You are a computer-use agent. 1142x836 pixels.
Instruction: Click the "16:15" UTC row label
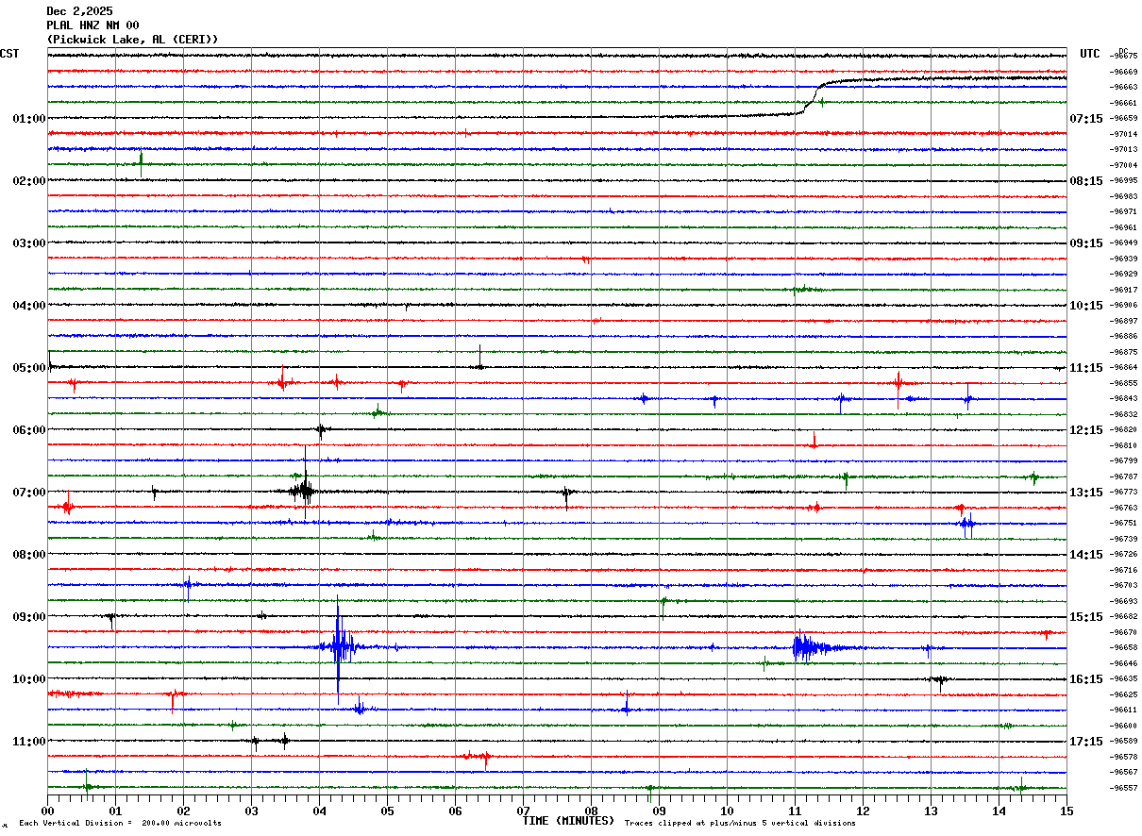pos(1086,679)
